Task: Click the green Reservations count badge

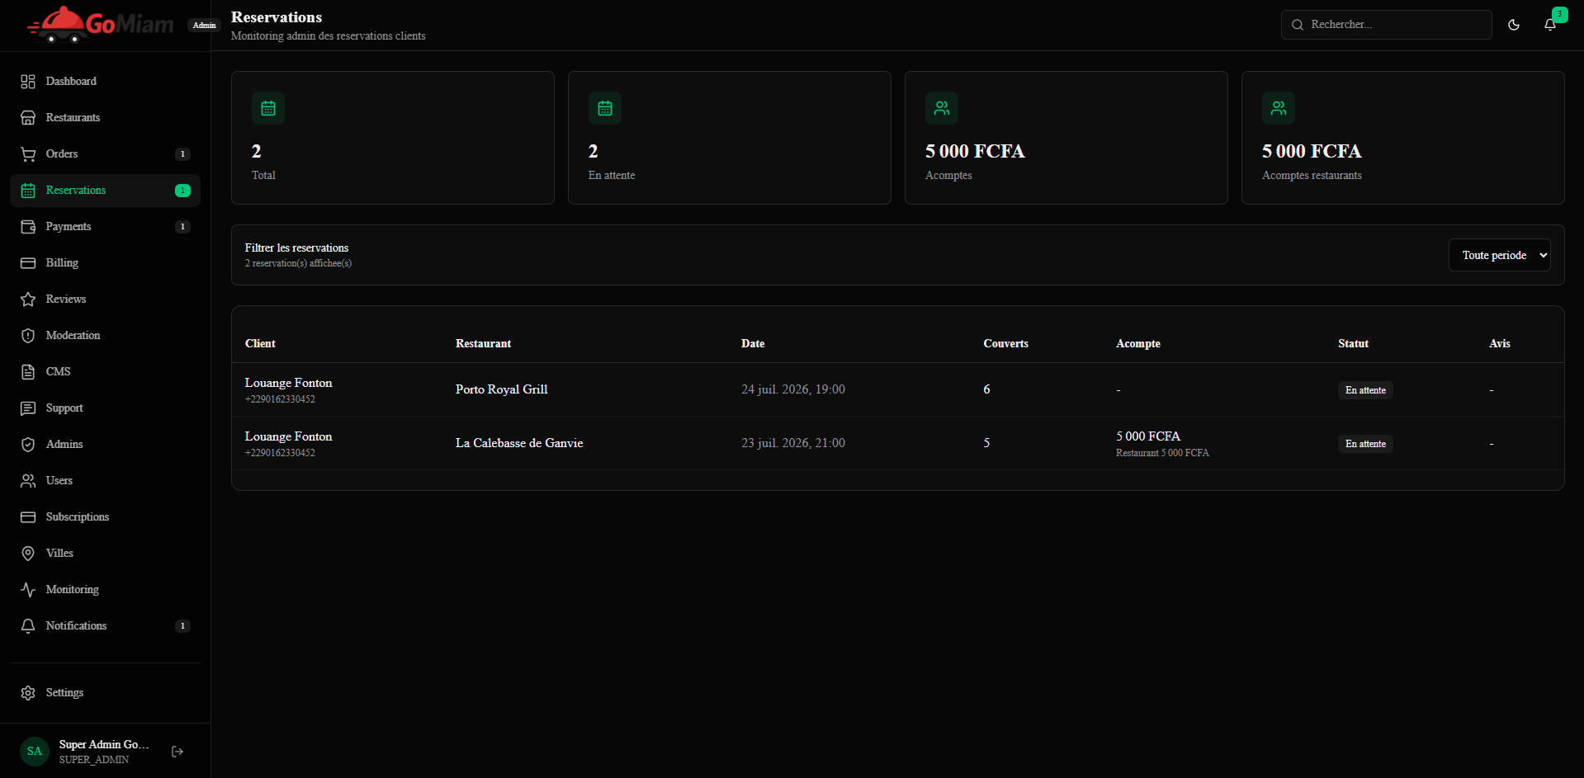Action: click(183, 191)
